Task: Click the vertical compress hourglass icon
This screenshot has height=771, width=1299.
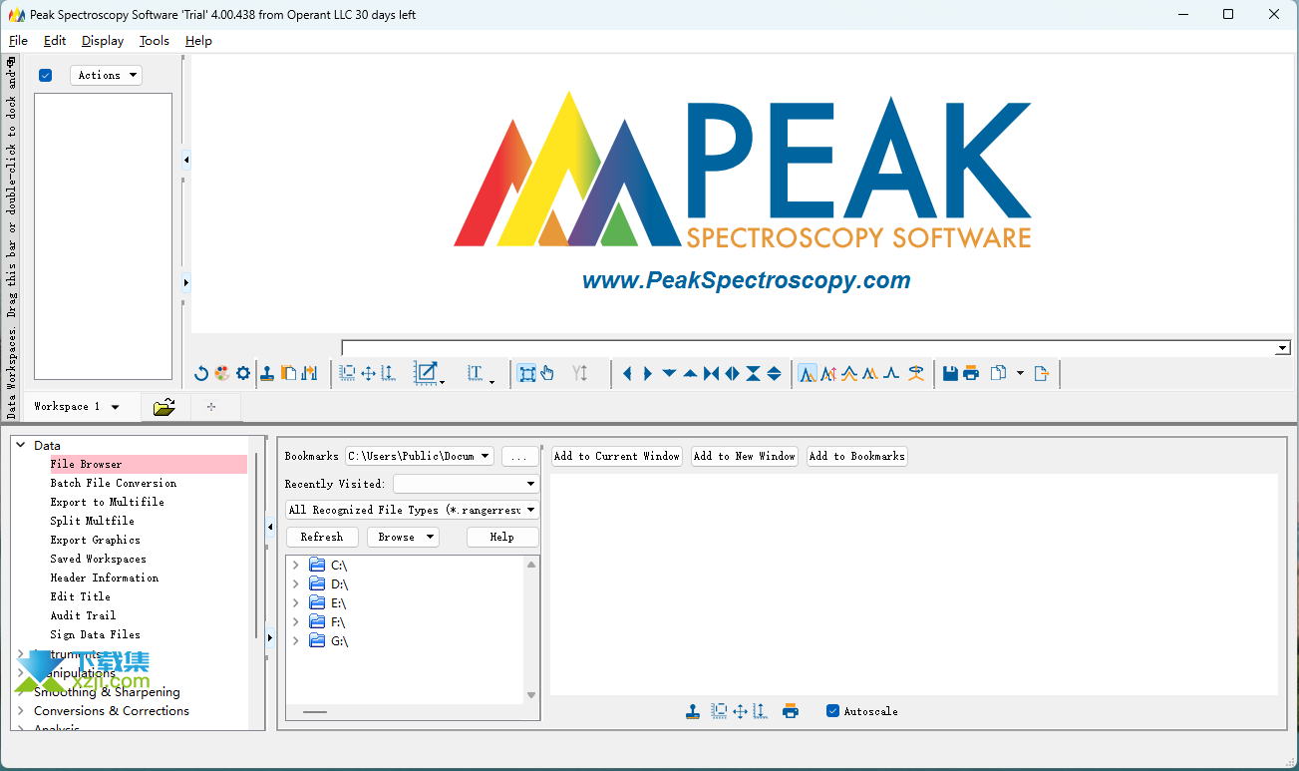Action: 753,373
